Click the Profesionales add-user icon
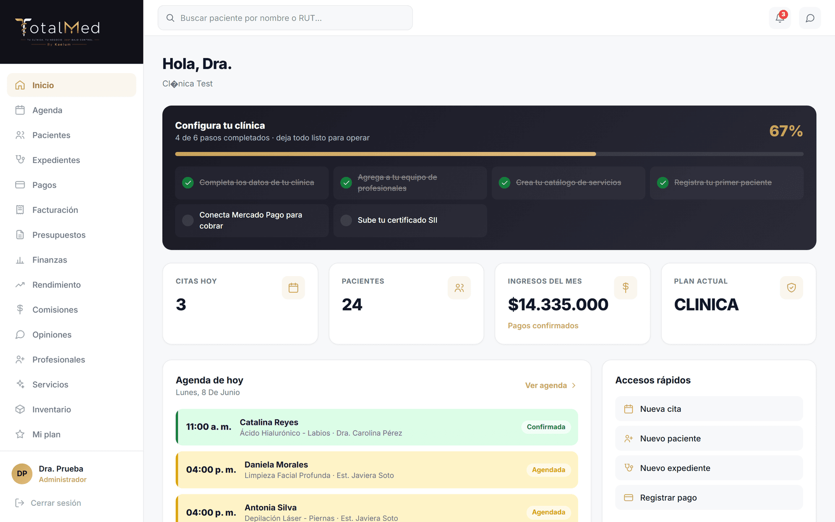Viewport: 835px width, 522px height. 20,360
